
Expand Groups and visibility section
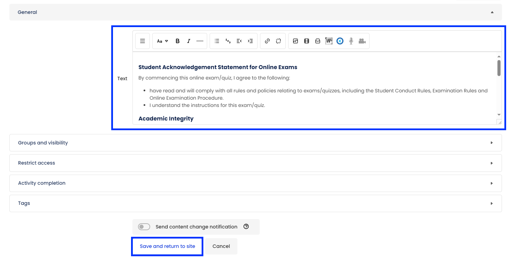255,143
